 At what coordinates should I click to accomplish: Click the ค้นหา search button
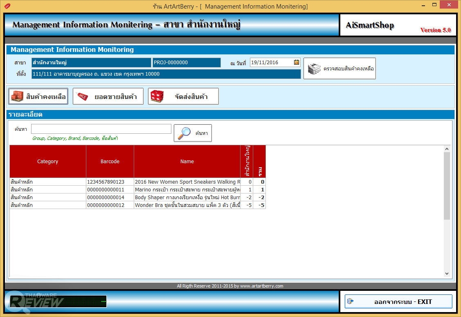click(x=193, y=133)
